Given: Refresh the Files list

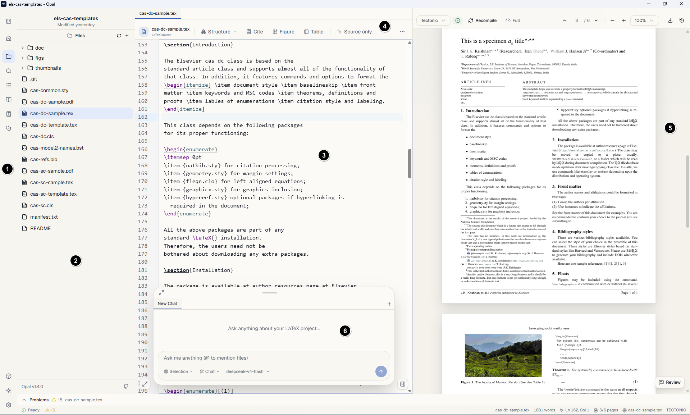Looking at the screenshot, I should 119,36.
